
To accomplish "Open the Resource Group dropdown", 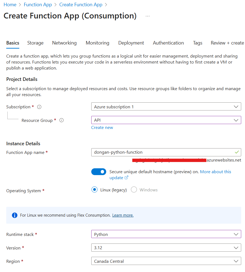I will coord(166,120).
